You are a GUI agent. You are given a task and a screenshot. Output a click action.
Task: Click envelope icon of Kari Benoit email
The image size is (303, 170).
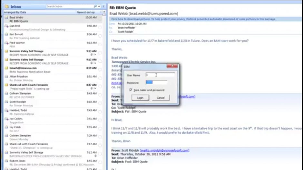(x=6, y=34)
